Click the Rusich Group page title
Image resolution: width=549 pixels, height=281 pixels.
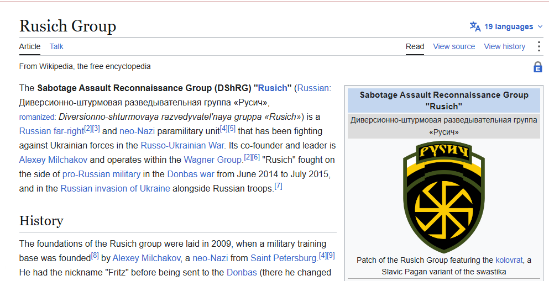tap(67, 26)
